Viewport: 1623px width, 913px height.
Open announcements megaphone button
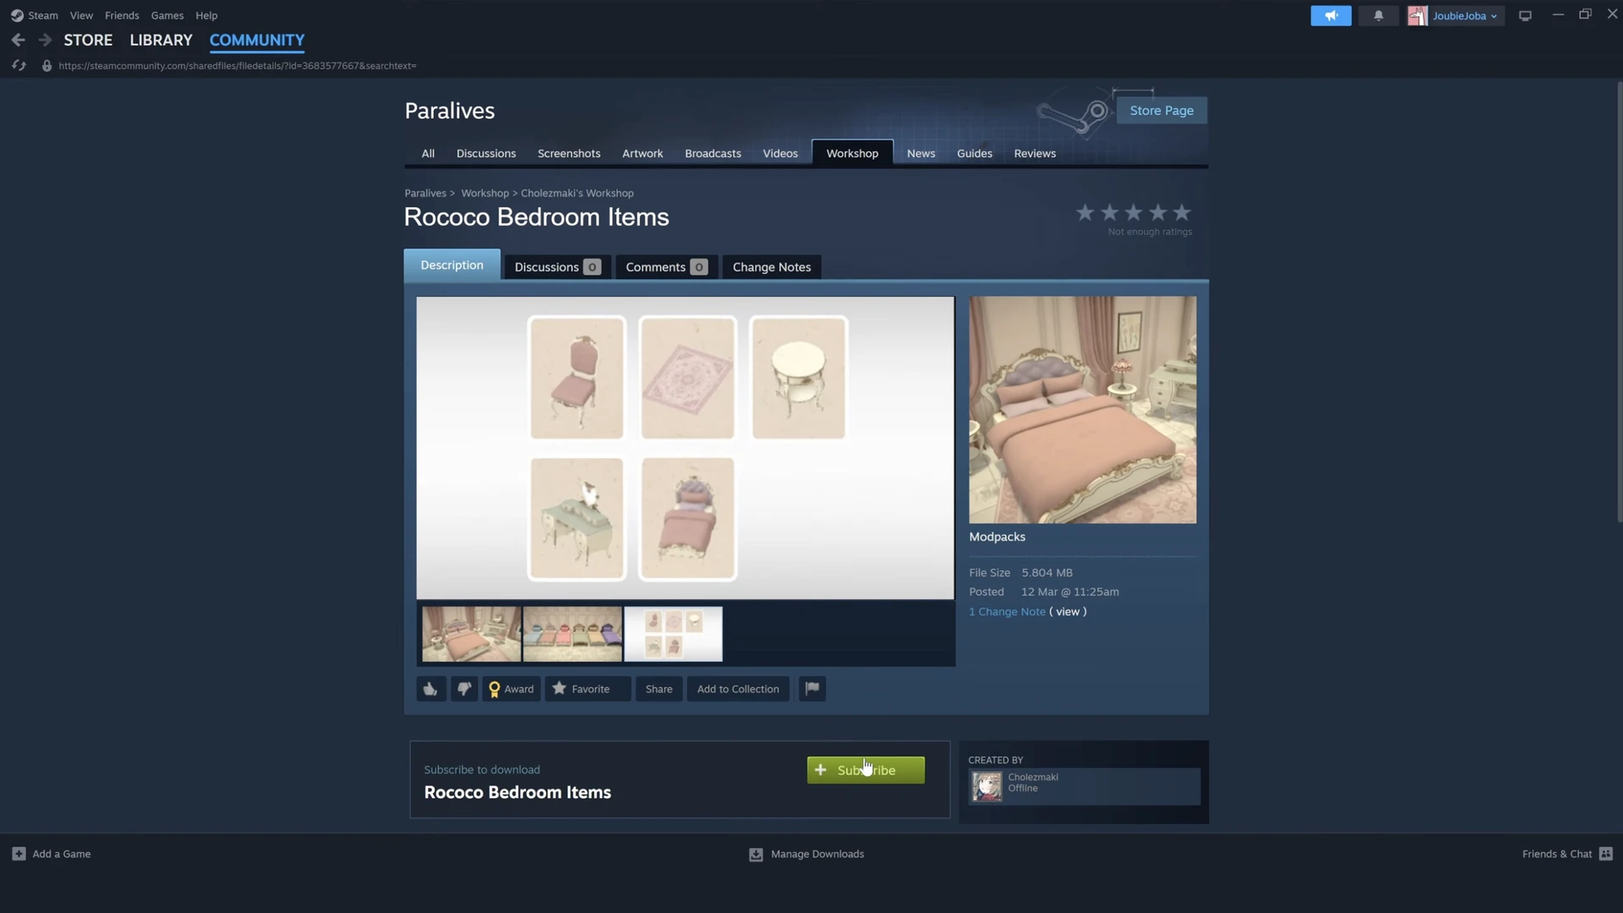click(1331, 15)
